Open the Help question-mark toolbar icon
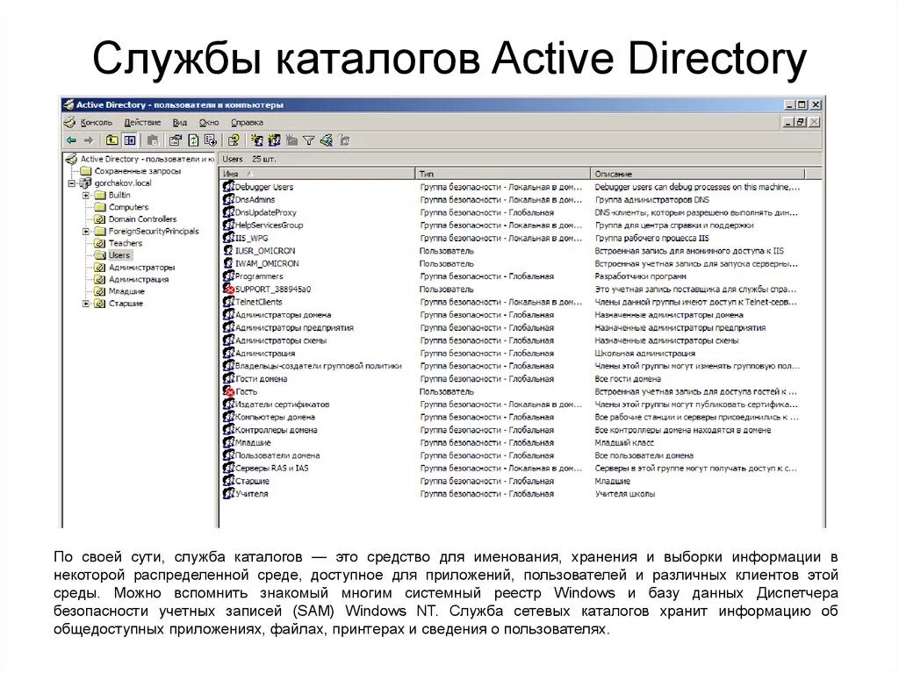The height and width of the screenshot is (673, 899). [234, 140]
